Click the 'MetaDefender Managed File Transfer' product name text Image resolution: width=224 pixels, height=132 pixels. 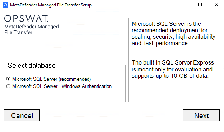pyautogui.click(x=32, y=29)
